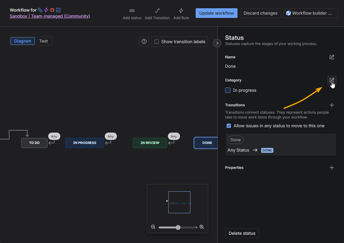Click the Done name value text
Screen dimensions: 344x243
(x=230, y=66)
